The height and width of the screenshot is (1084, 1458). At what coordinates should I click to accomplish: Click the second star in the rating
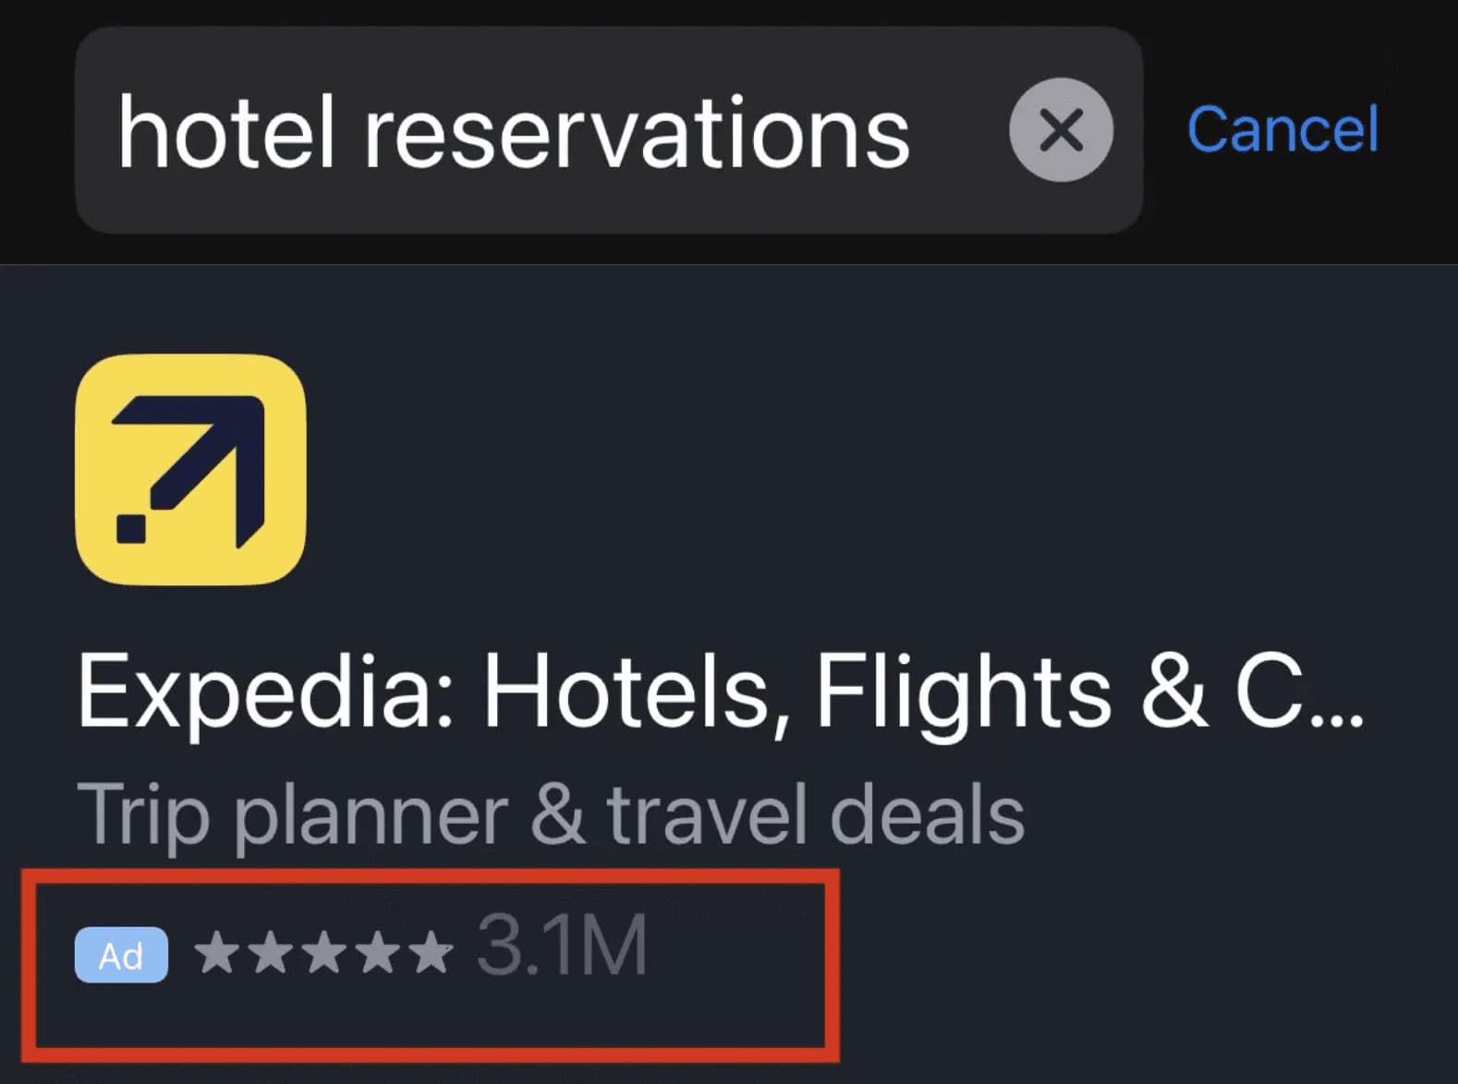[270, 952]
